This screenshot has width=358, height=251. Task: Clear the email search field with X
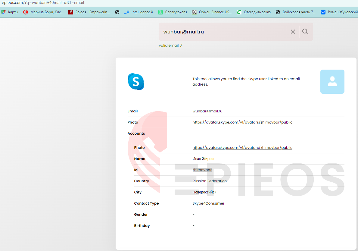pos(293,32)
